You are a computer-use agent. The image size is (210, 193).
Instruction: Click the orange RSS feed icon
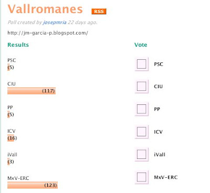coord(99,12)
